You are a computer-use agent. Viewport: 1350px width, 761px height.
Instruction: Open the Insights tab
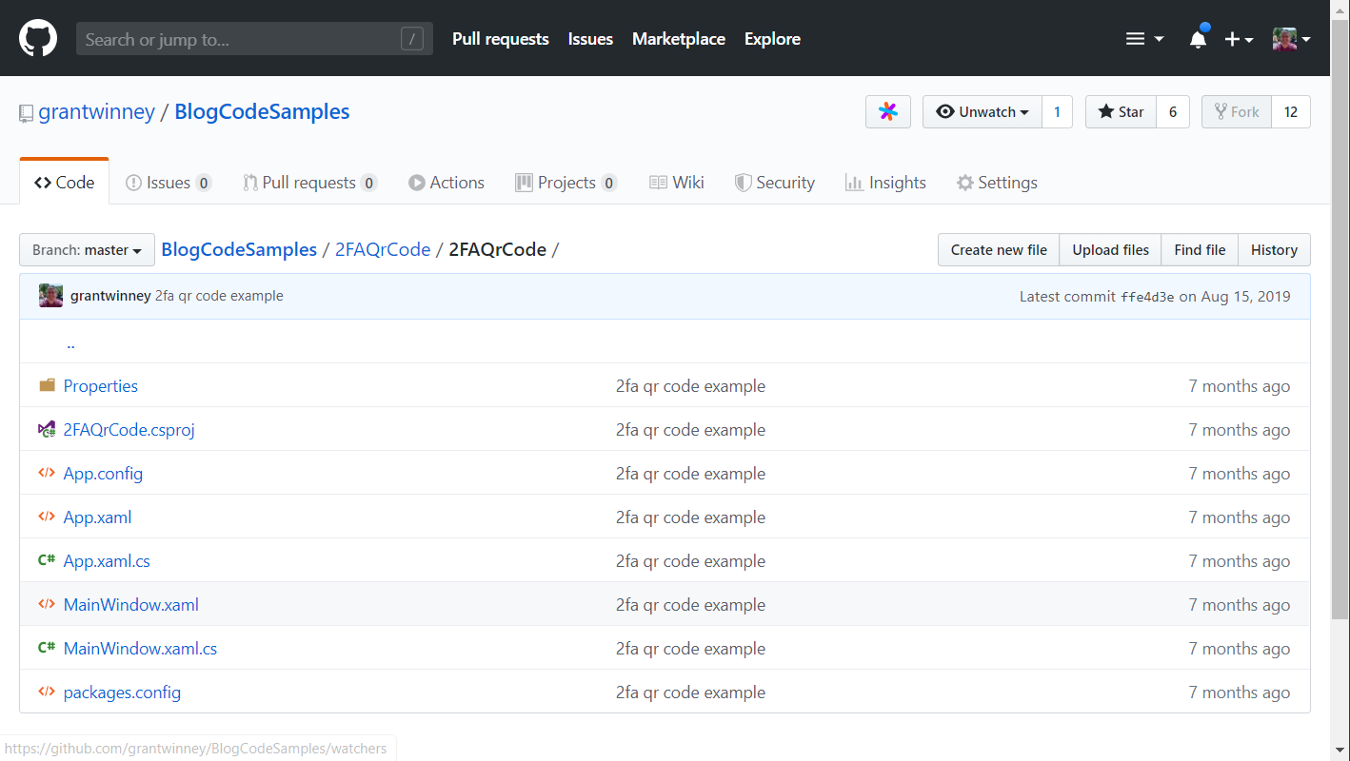tap(885, 183)
